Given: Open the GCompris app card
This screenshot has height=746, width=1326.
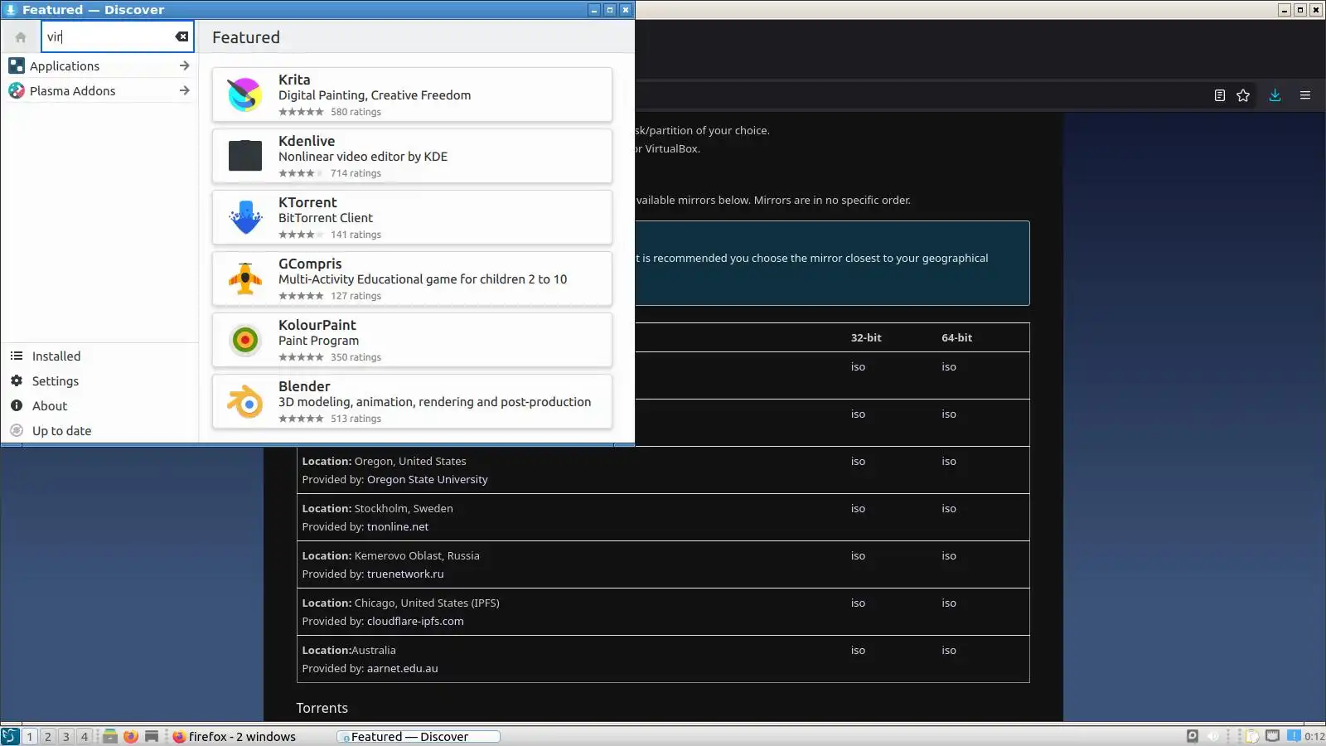Looking at the screenshot, I should (x=412, y=279).
